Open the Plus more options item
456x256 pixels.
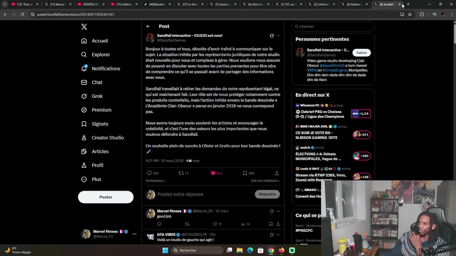91,180
